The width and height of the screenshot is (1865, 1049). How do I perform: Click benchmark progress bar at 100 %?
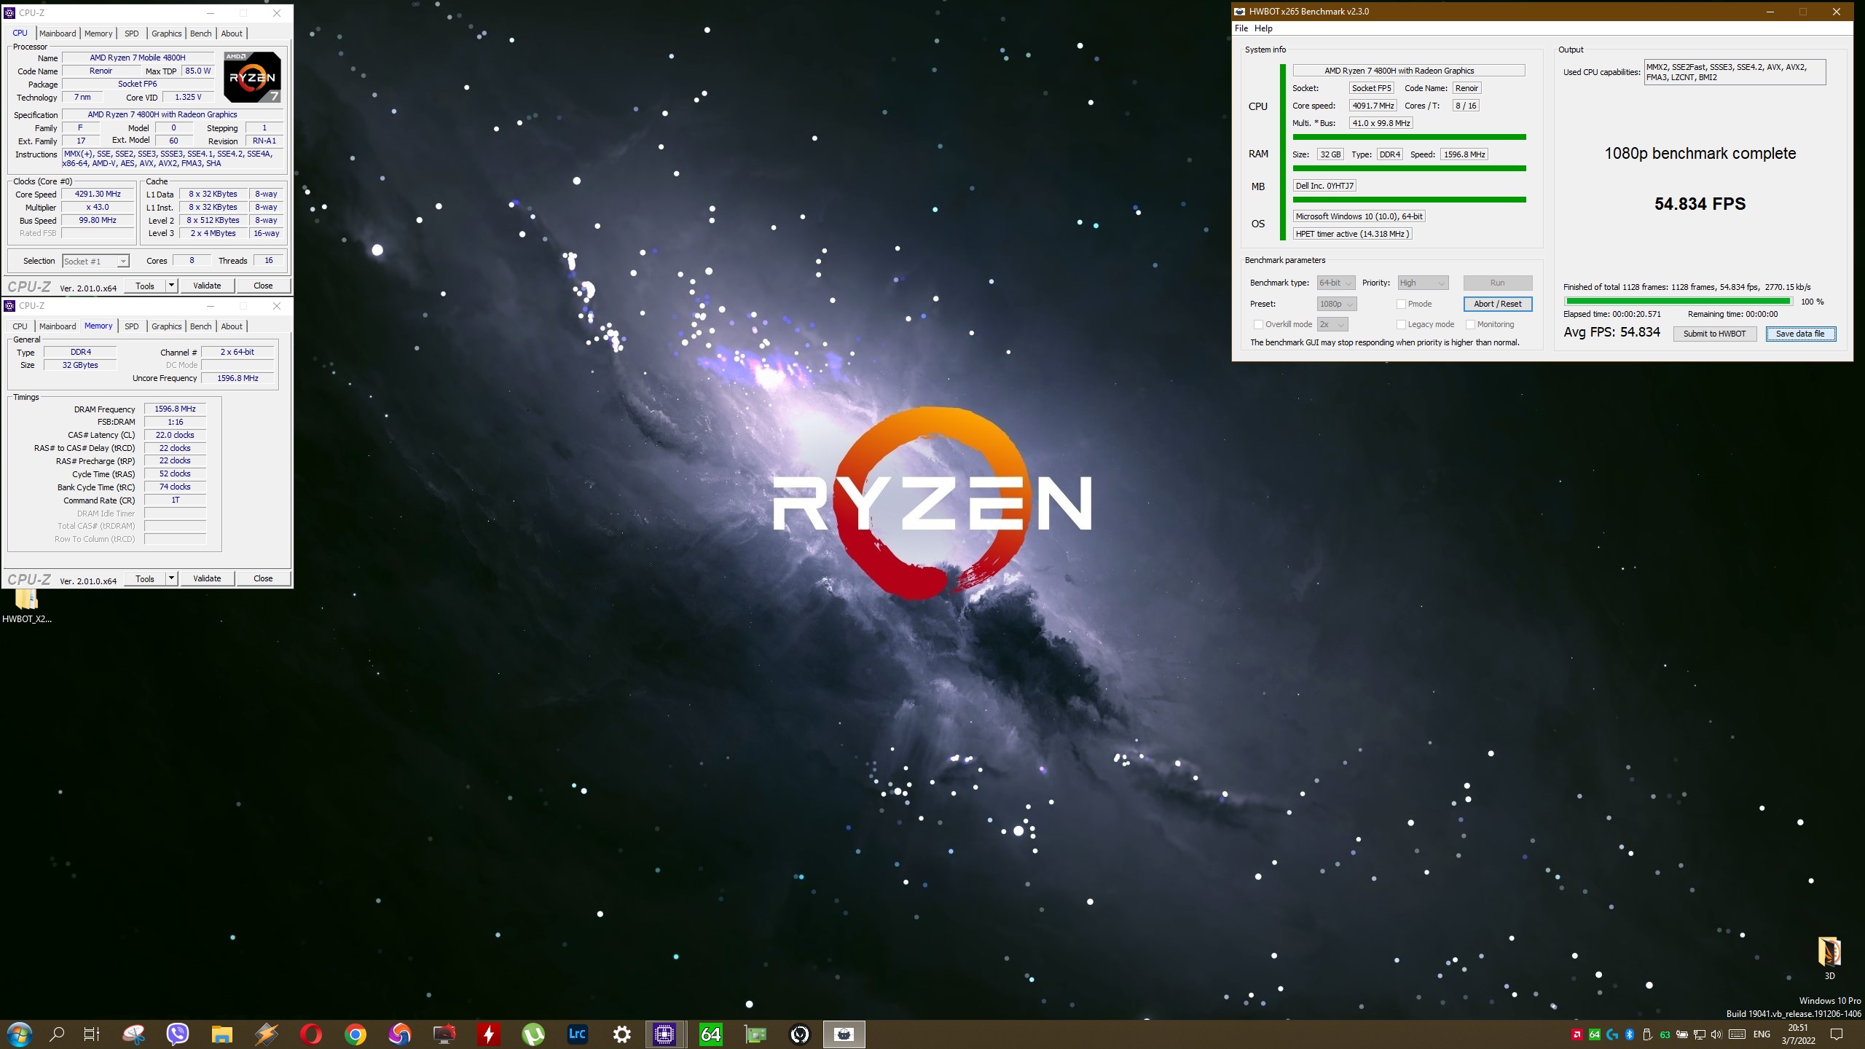pyautogui.click(x=1678, y=301)
